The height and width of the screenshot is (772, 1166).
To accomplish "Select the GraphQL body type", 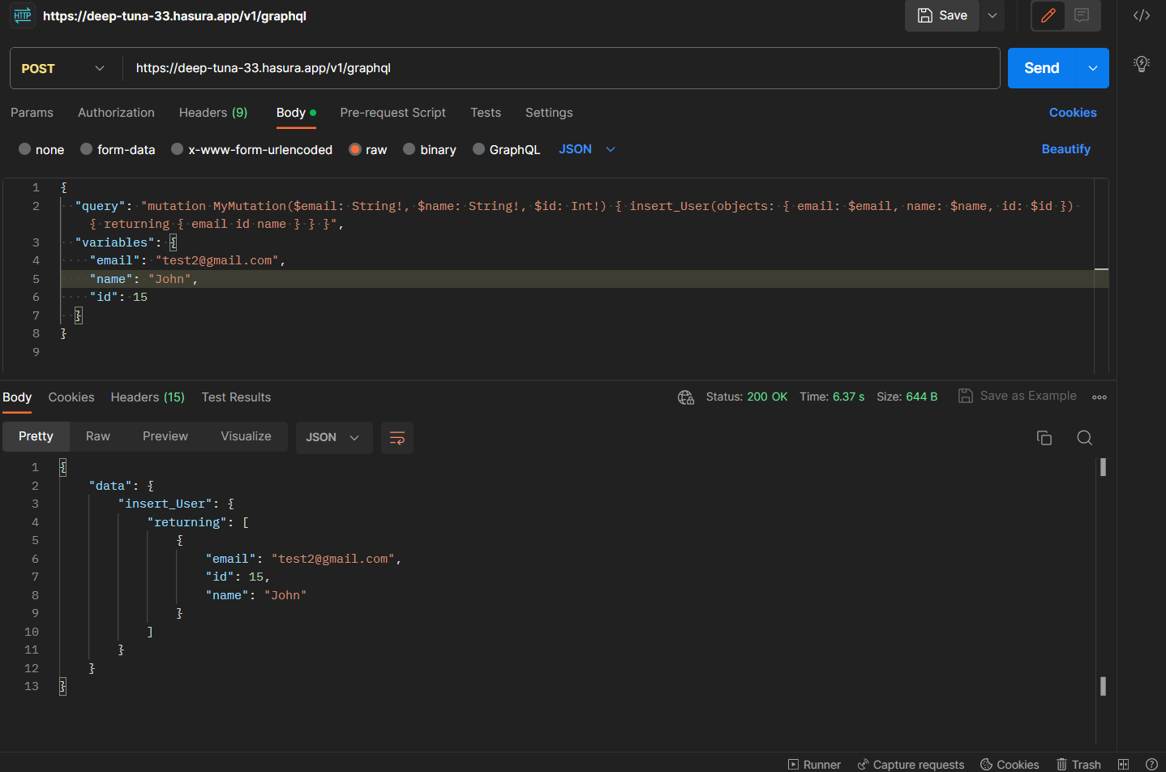I will [506, 149].
